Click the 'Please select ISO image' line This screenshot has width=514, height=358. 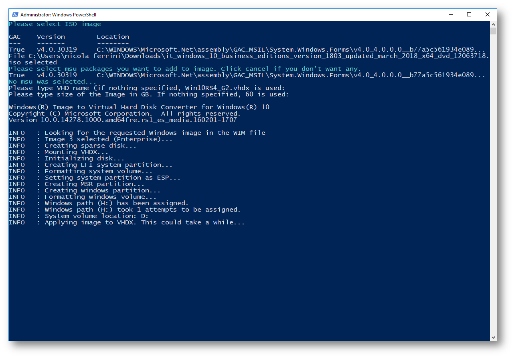click(55, 24)
